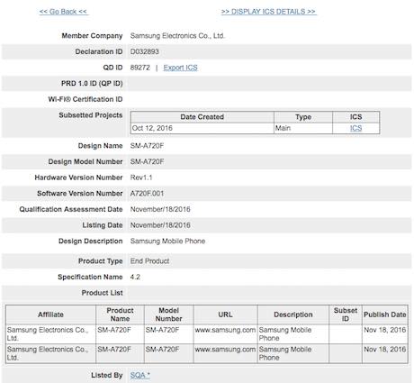Select the Software Version Number value A720F.001
This screenshot has height=383, width=414.
point(147,194)
